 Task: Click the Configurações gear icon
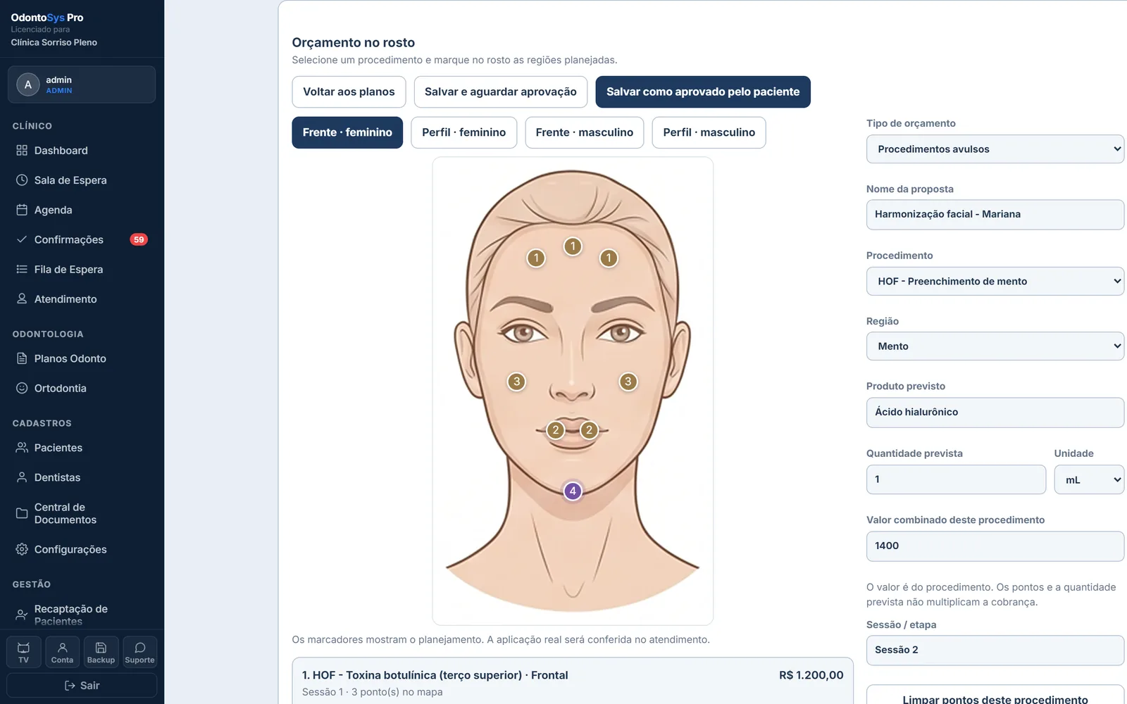(x=22, y=549)
